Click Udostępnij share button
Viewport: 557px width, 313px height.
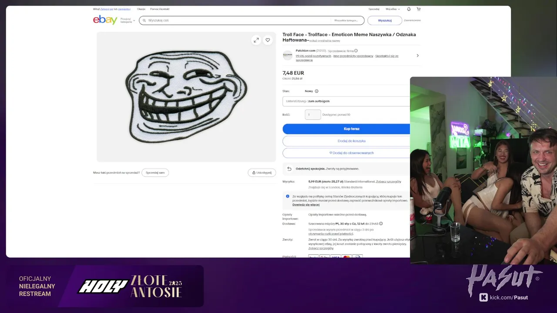pos(262,173)
